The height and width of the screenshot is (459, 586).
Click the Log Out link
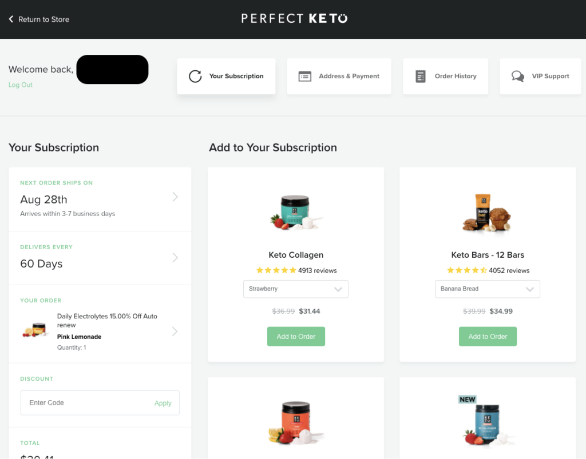tap(20, 85)
